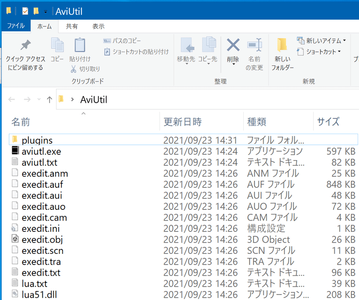Screen dimensions: 359x300
Task: Select the exedit.aui file name
Action: [42, 196]
